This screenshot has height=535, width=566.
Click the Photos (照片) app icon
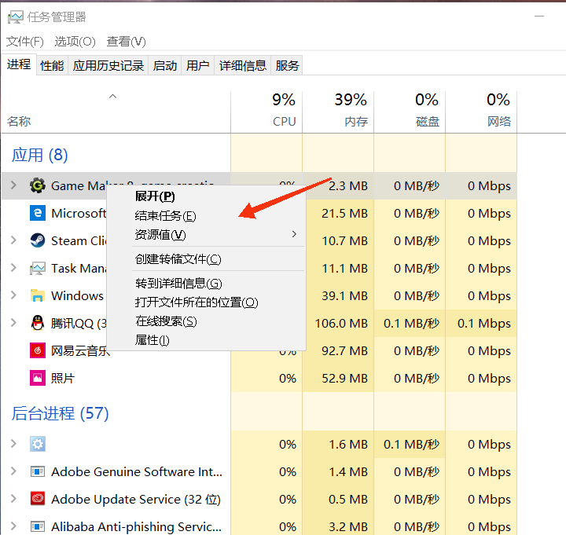[38, 378]
